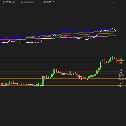Screen dimensions: 126x126
Task: Click the last point of the white indicator line
Action: (116, 31)
